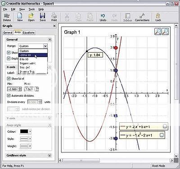Click the blue point at y -2.0
This screenshot has width=180, height=169.
(x=116, y=138)
